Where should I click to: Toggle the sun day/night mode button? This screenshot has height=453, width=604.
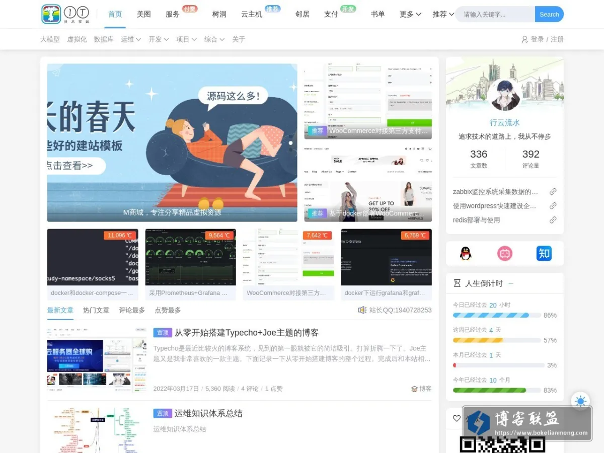(x=580, y=401)
